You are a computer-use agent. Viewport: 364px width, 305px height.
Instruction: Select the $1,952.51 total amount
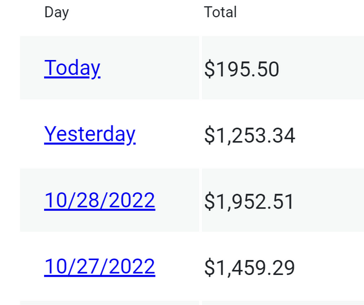[248, 201]
